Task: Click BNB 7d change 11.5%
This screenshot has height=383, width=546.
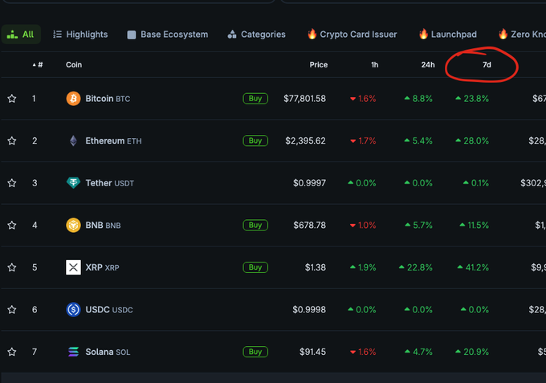Action: click(x=475, y=226)
